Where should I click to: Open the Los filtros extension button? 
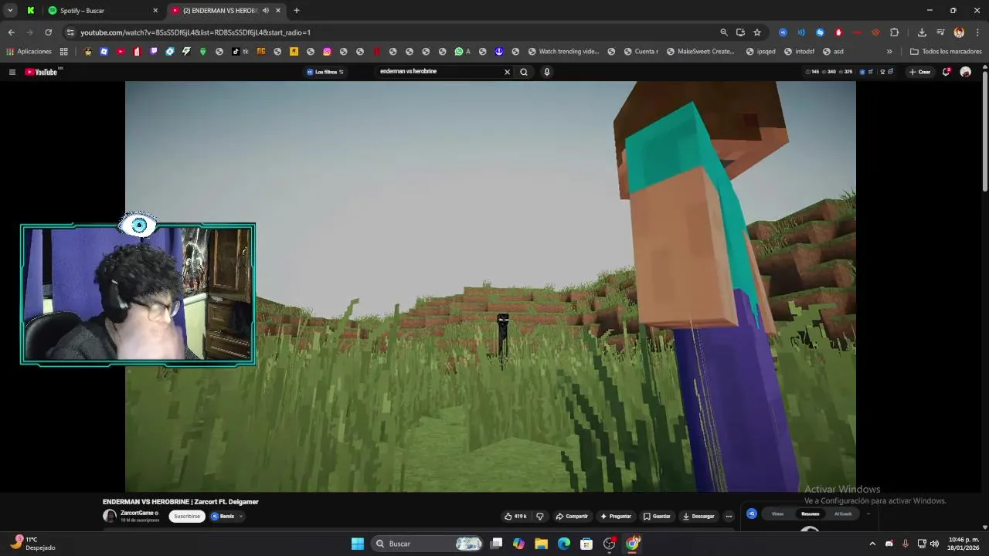[325, 72]
